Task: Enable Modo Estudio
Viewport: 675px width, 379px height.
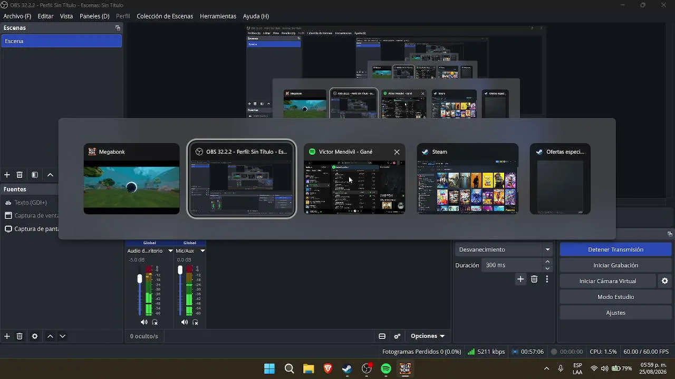Action: 615,297
